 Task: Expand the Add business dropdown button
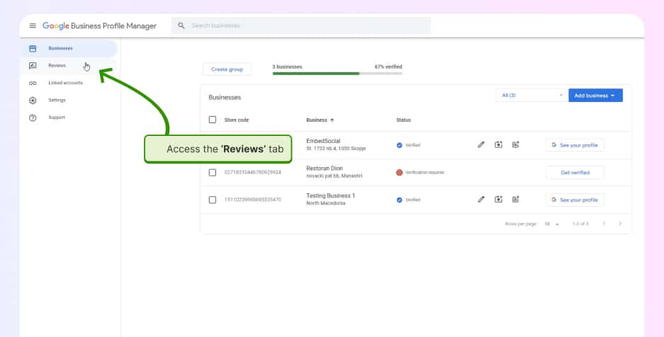point(595,96)
